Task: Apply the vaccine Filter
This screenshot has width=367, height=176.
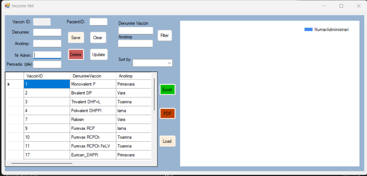Action: 165,35
